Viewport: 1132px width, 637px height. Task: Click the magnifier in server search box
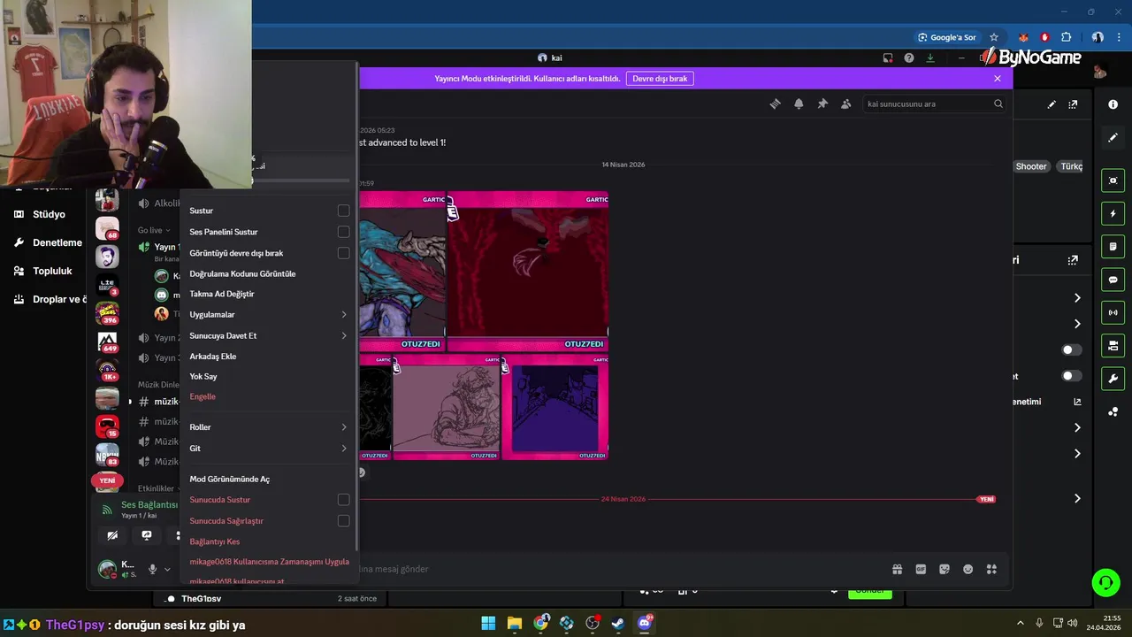[998, 104]
